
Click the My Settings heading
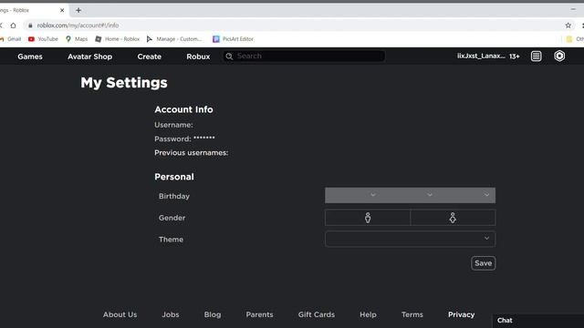click(x=124, y=83)
